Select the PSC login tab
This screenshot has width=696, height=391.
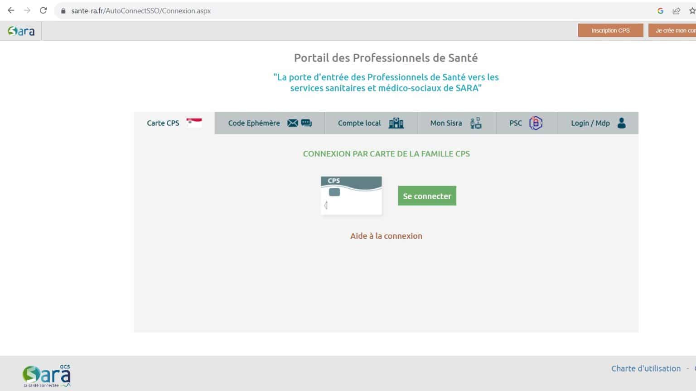point(526,123)
